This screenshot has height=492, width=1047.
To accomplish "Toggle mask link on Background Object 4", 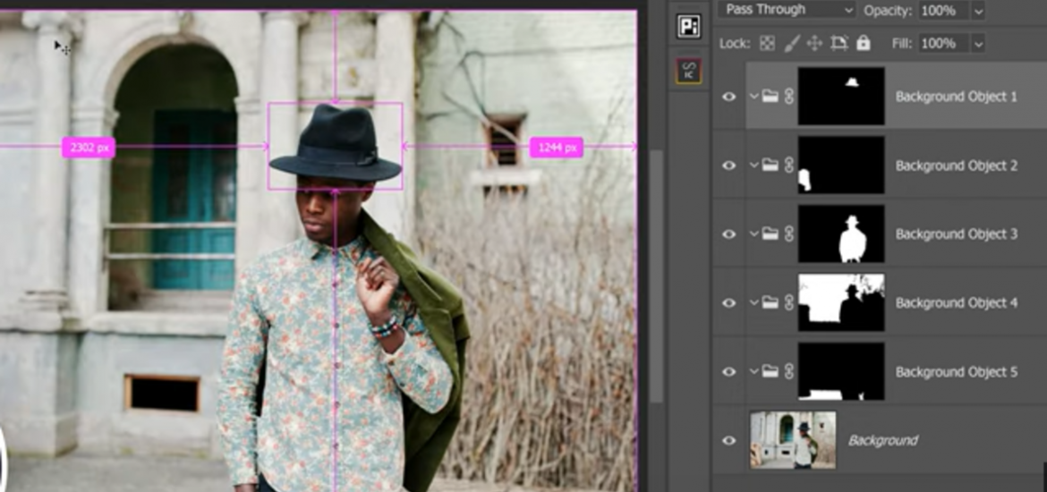I will click(788, 302).
